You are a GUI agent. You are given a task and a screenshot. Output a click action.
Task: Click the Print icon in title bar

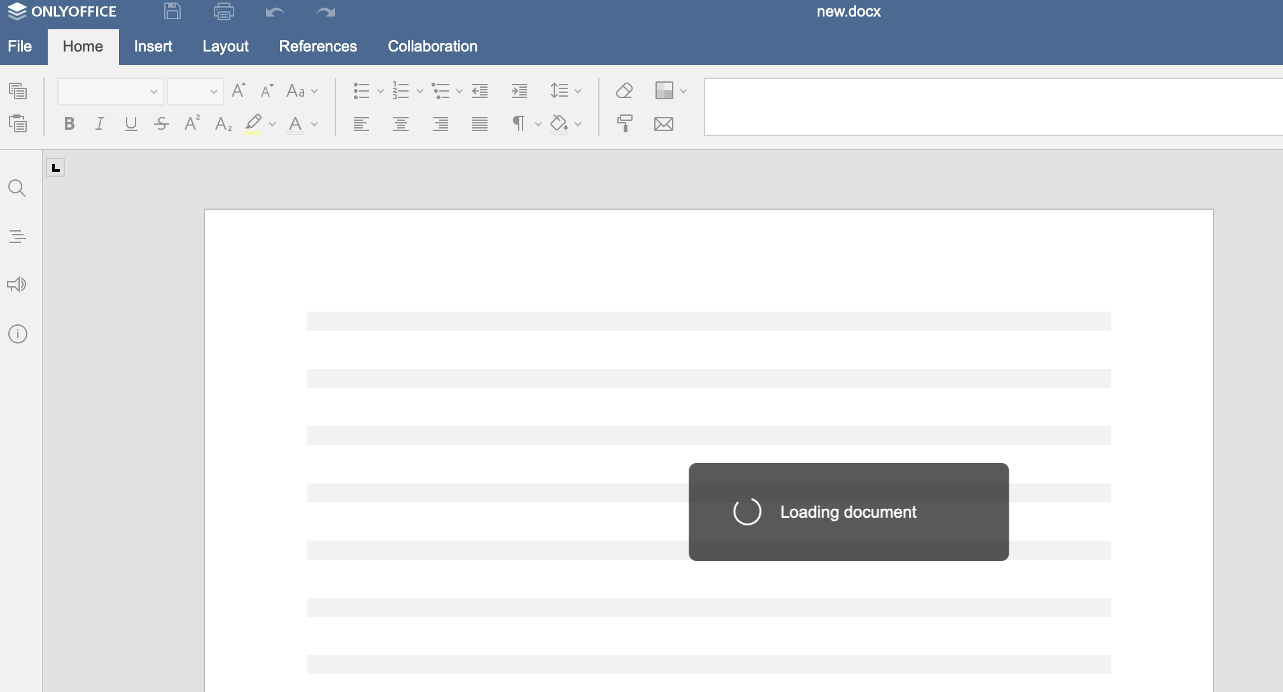click(223, 11)
